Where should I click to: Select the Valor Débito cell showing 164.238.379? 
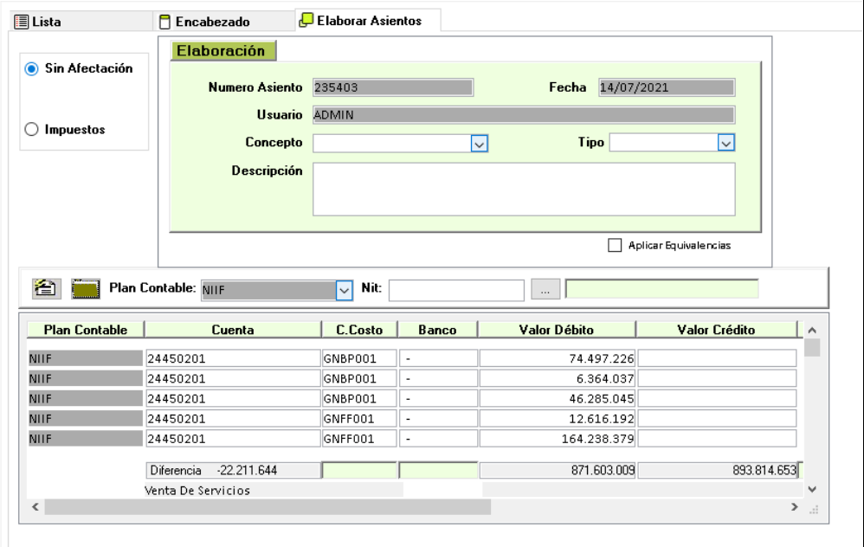click(557, 439)
